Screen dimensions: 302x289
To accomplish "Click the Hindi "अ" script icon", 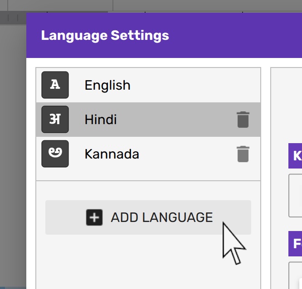I will pyautogui.click(x=55, y=120).
